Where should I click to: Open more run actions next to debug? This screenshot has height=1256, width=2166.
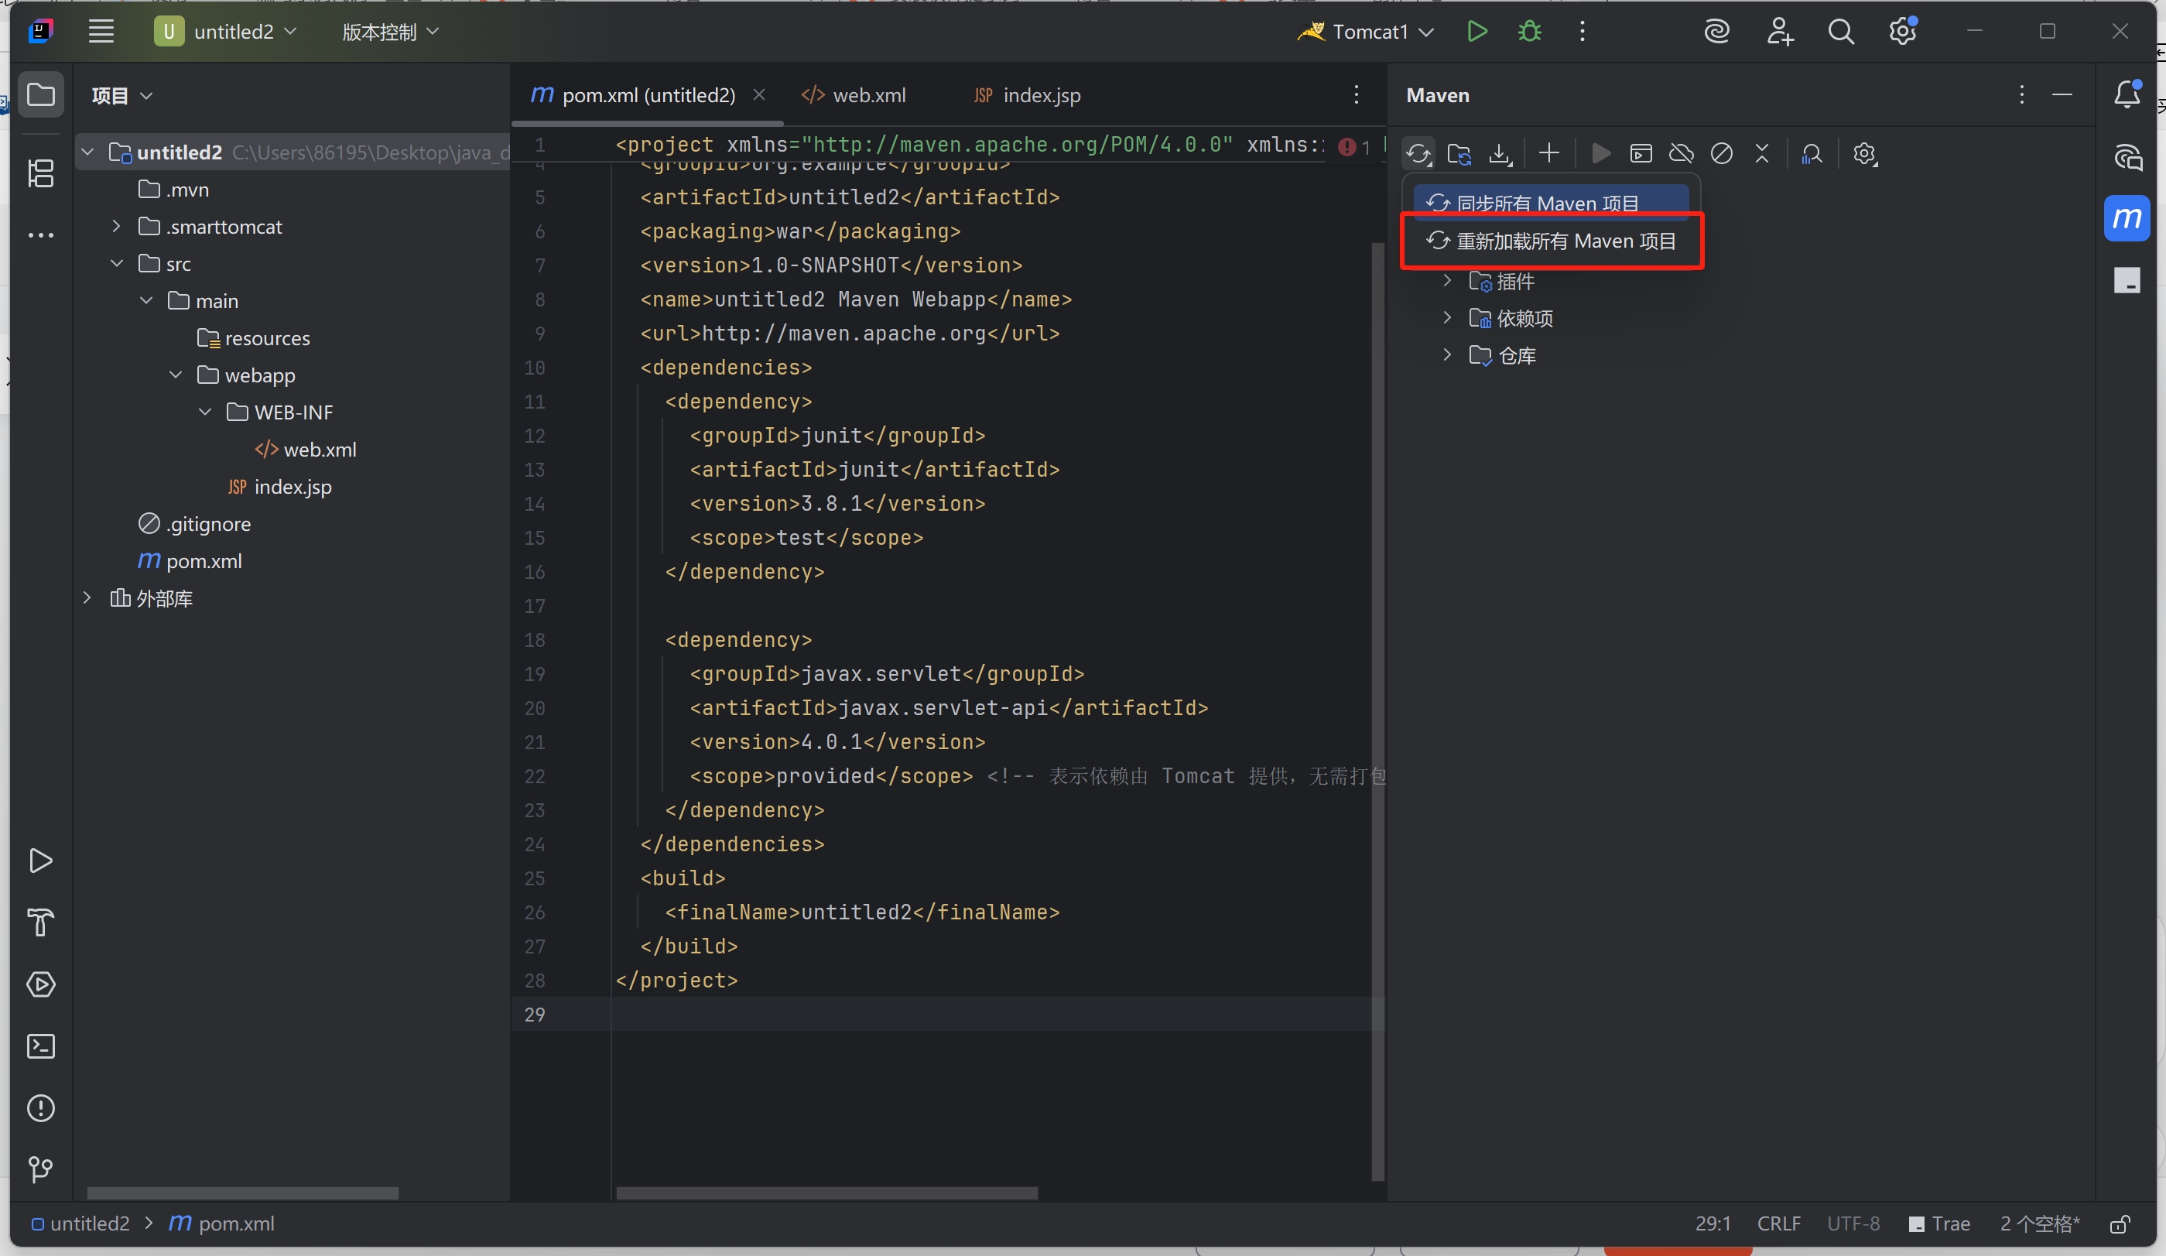tap(1583, 32)
